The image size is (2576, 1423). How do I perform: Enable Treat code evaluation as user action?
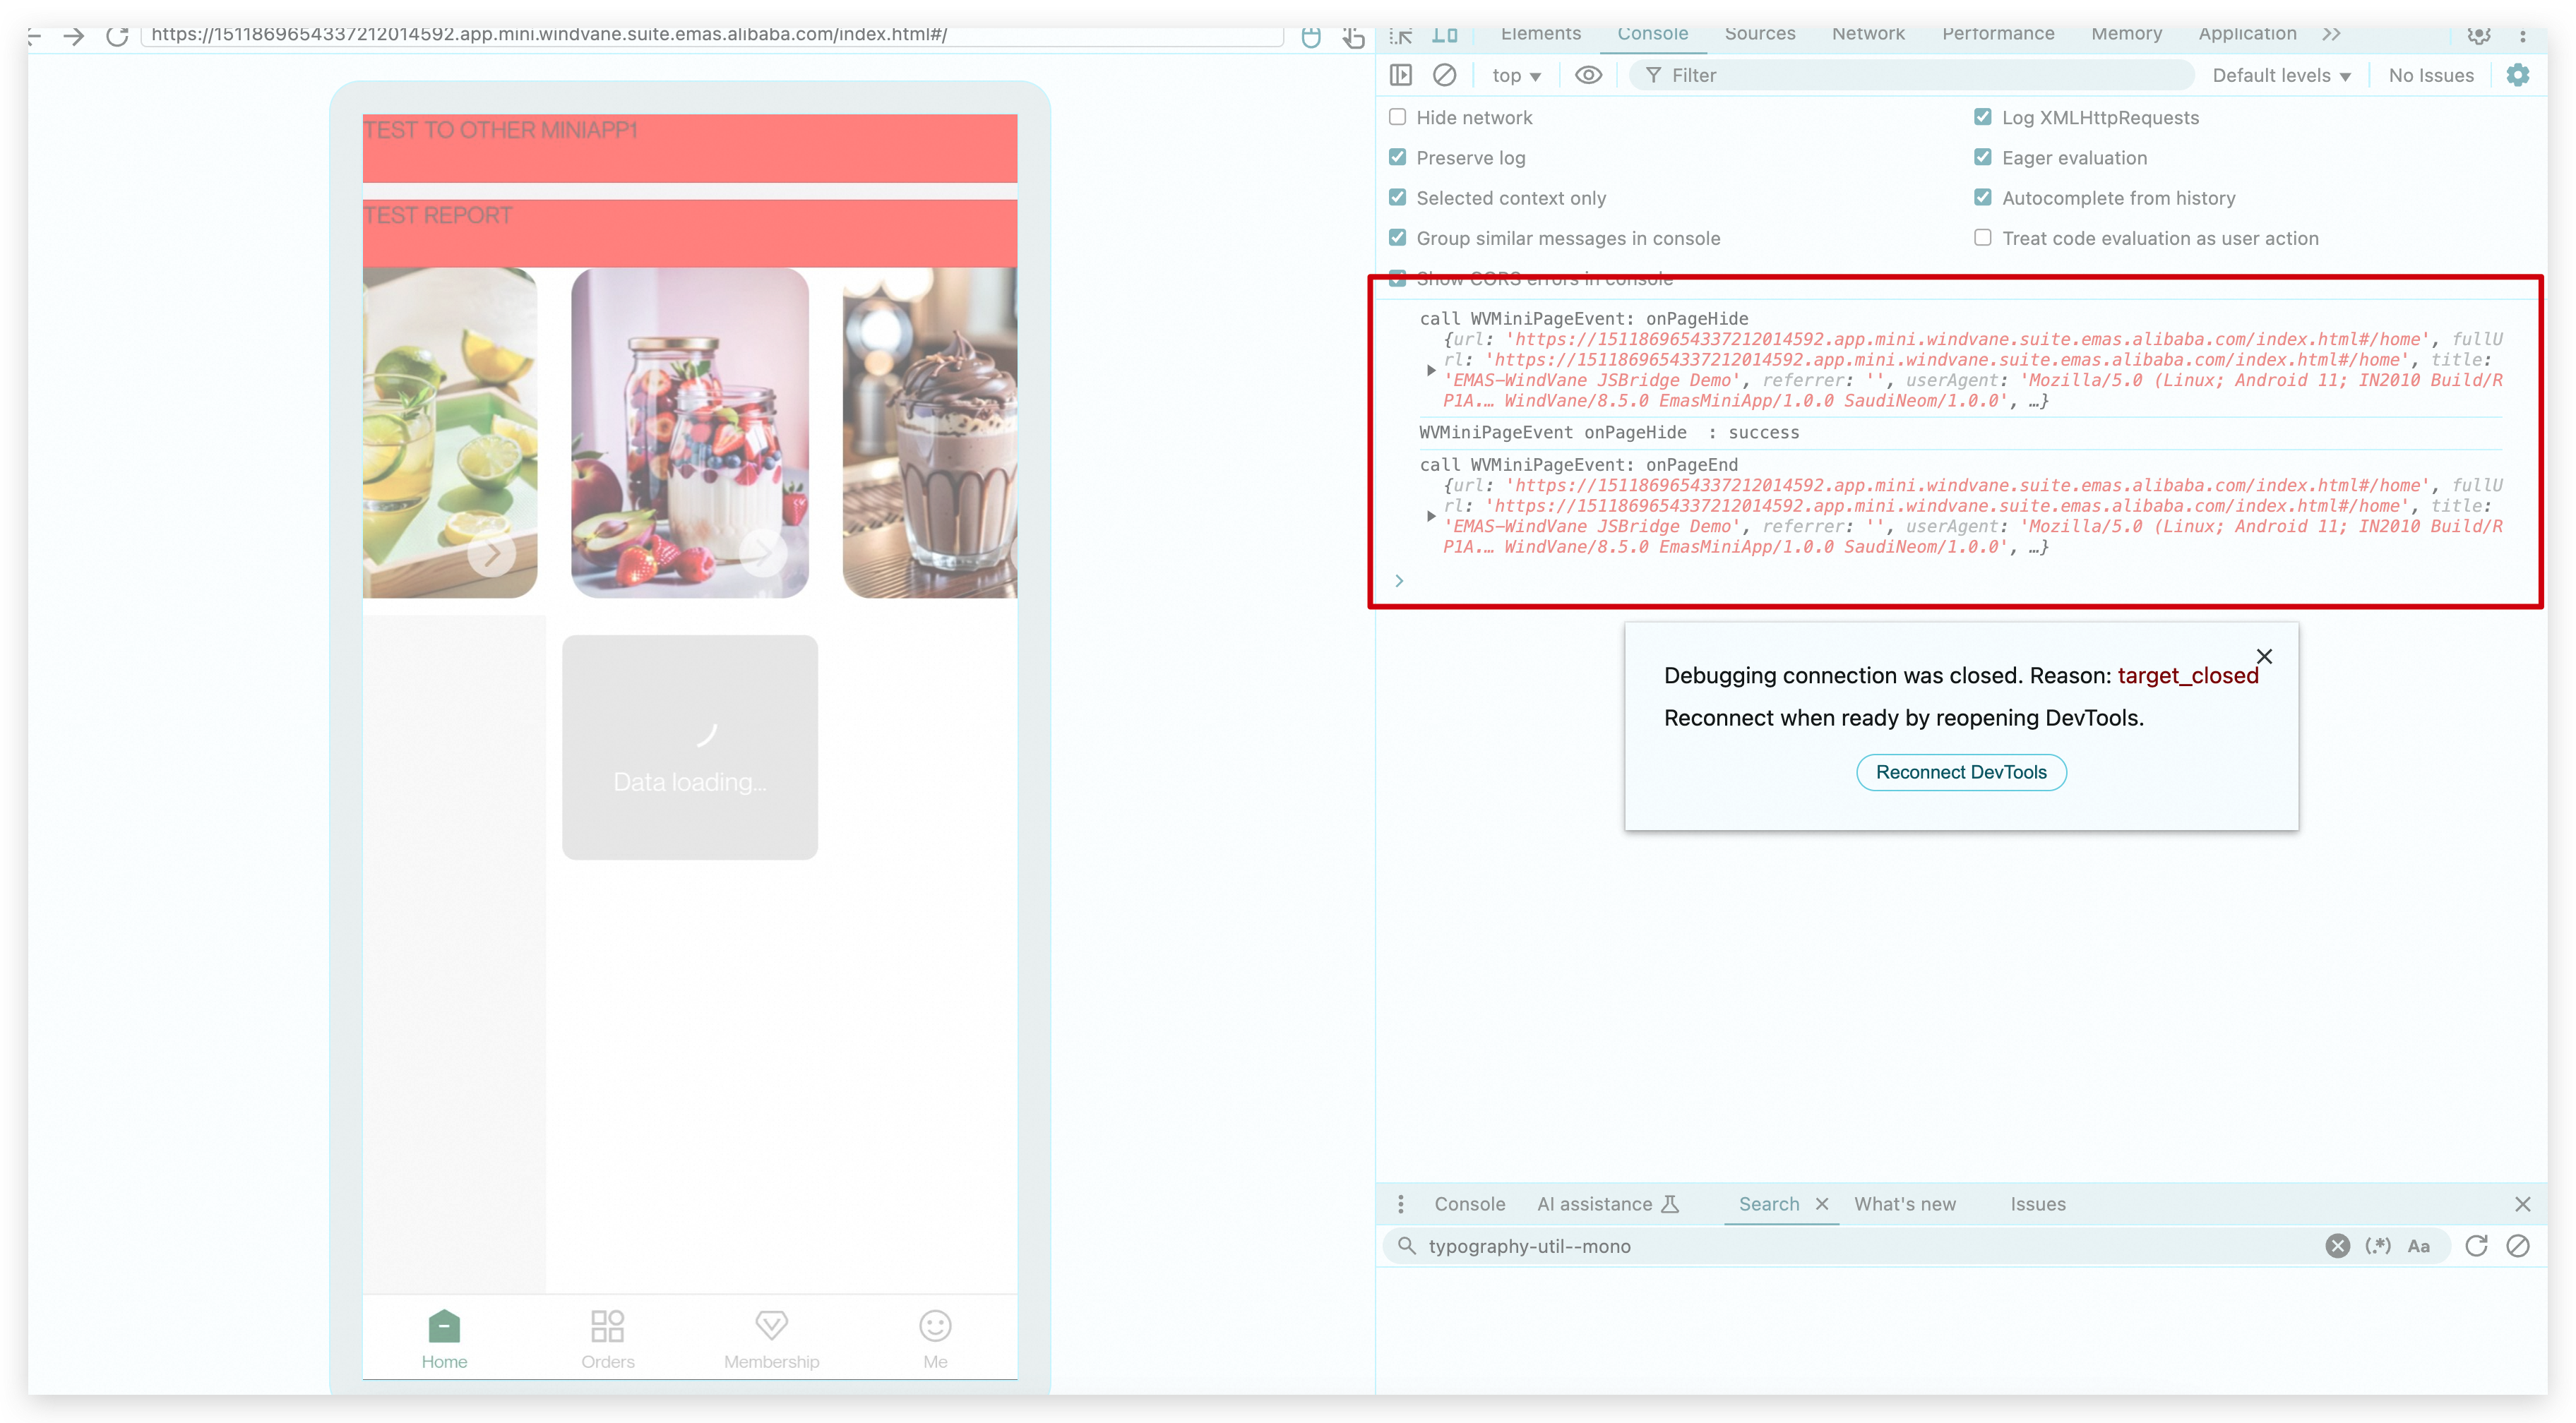[x=1982, y=238]
